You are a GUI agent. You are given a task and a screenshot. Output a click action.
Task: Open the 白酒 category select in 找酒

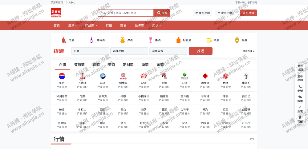pos(90,51)
